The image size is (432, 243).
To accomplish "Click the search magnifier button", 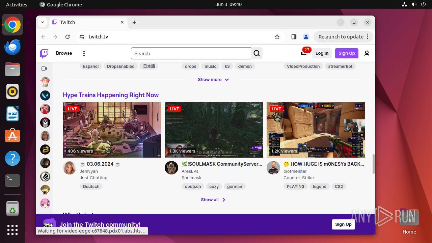I will click(x=257, y=53).
